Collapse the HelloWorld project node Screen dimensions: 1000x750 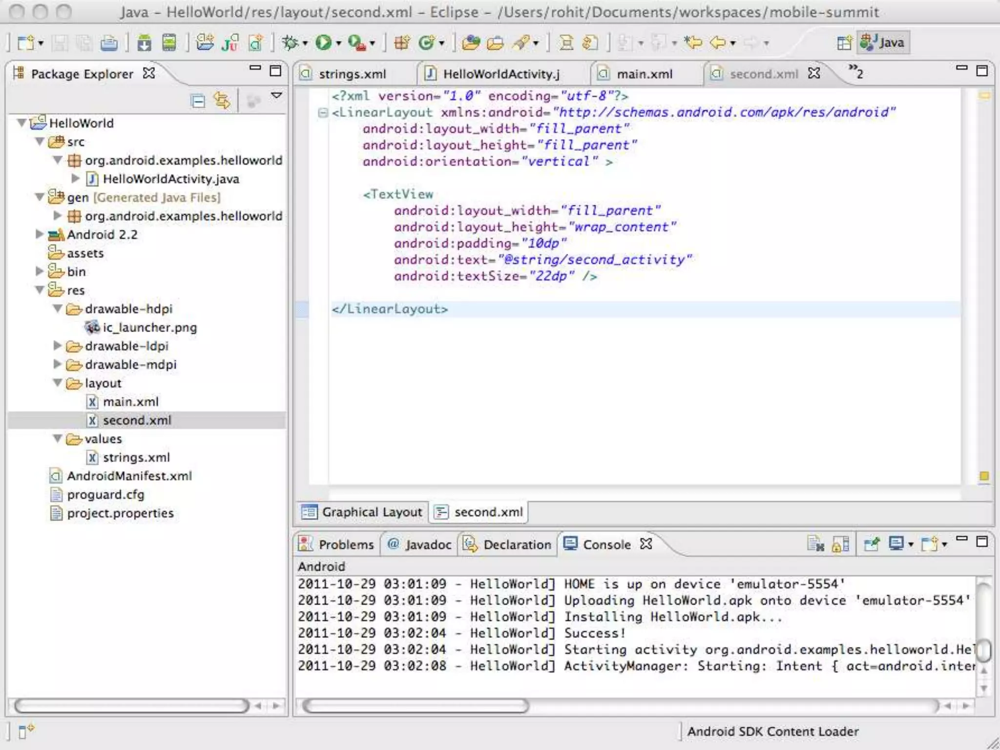click(x=21, y=122)
